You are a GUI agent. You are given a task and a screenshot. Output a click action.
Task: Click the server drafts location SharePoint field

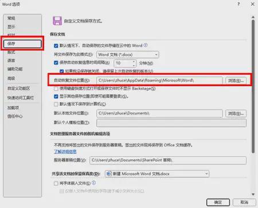(x=168, y=160)
